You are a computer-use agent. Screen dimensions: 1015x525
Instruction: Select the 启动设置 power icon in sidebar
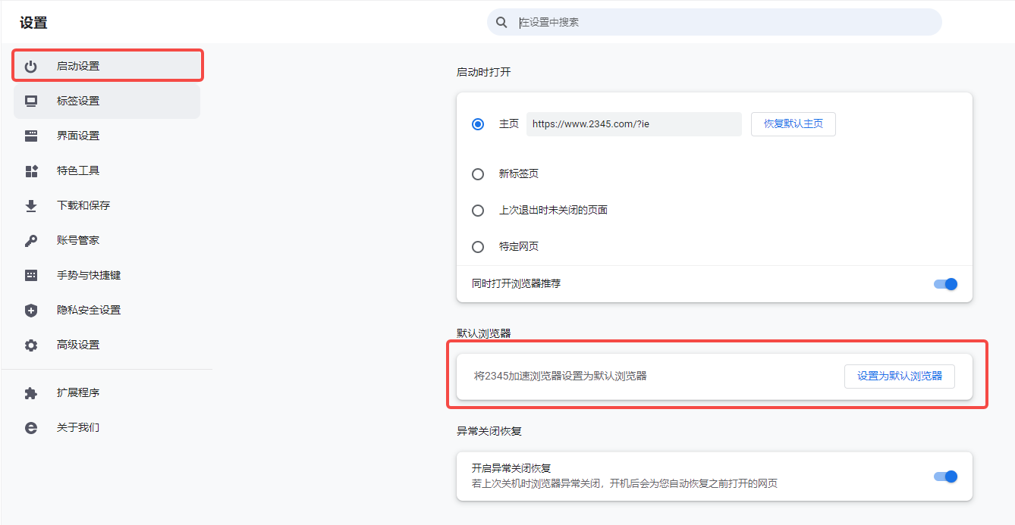[30, 65]
